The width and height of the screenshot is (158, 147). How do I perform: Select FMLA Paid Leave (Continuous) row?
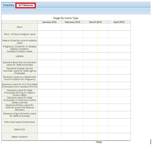point(20,122)
